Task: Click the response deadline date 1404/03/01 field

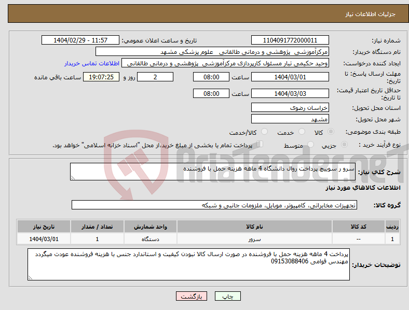Action: [290, 77]
